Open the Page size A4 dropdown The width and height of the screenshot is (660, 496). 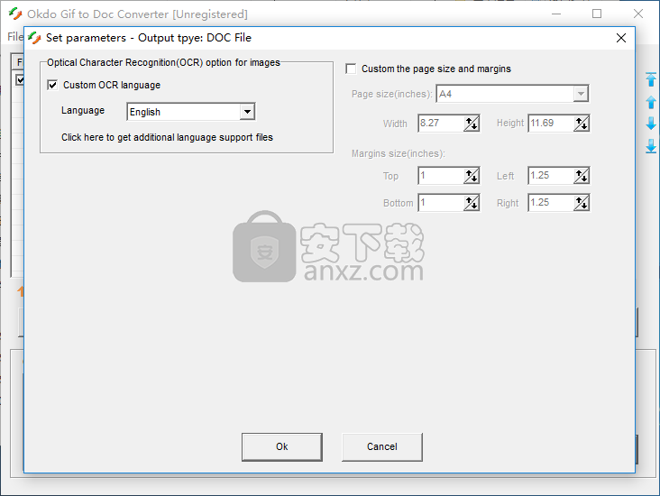click(581, 94)
